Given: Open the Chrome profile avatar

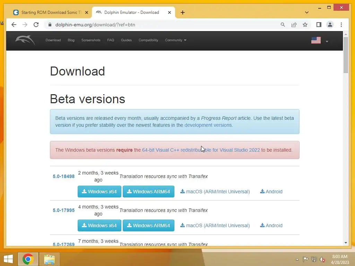Looking at the screenshot, I should (x=330, y=25).
